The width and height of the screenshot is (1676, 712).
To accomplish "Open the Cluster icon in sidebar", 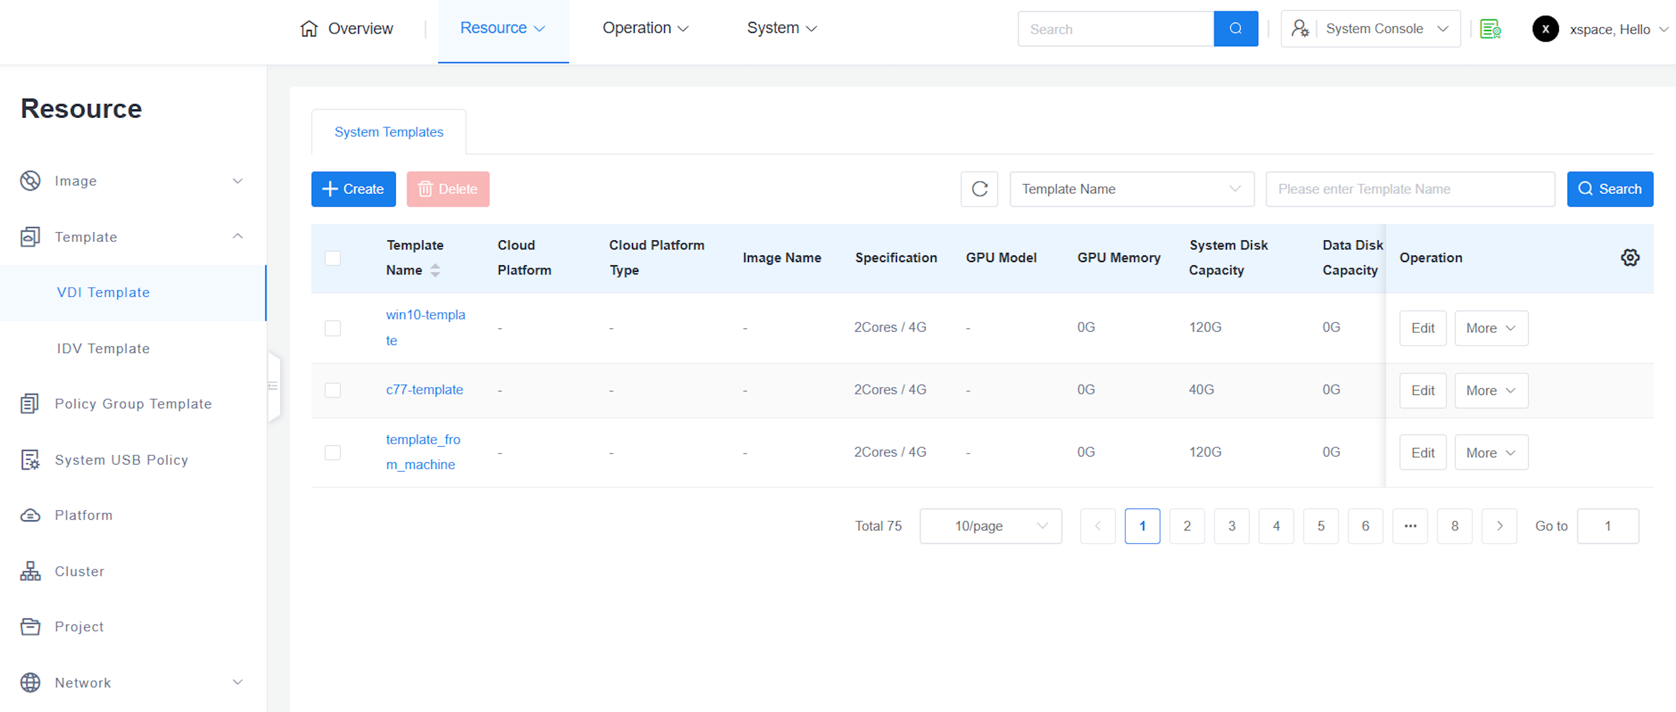I will pos(30,571).
